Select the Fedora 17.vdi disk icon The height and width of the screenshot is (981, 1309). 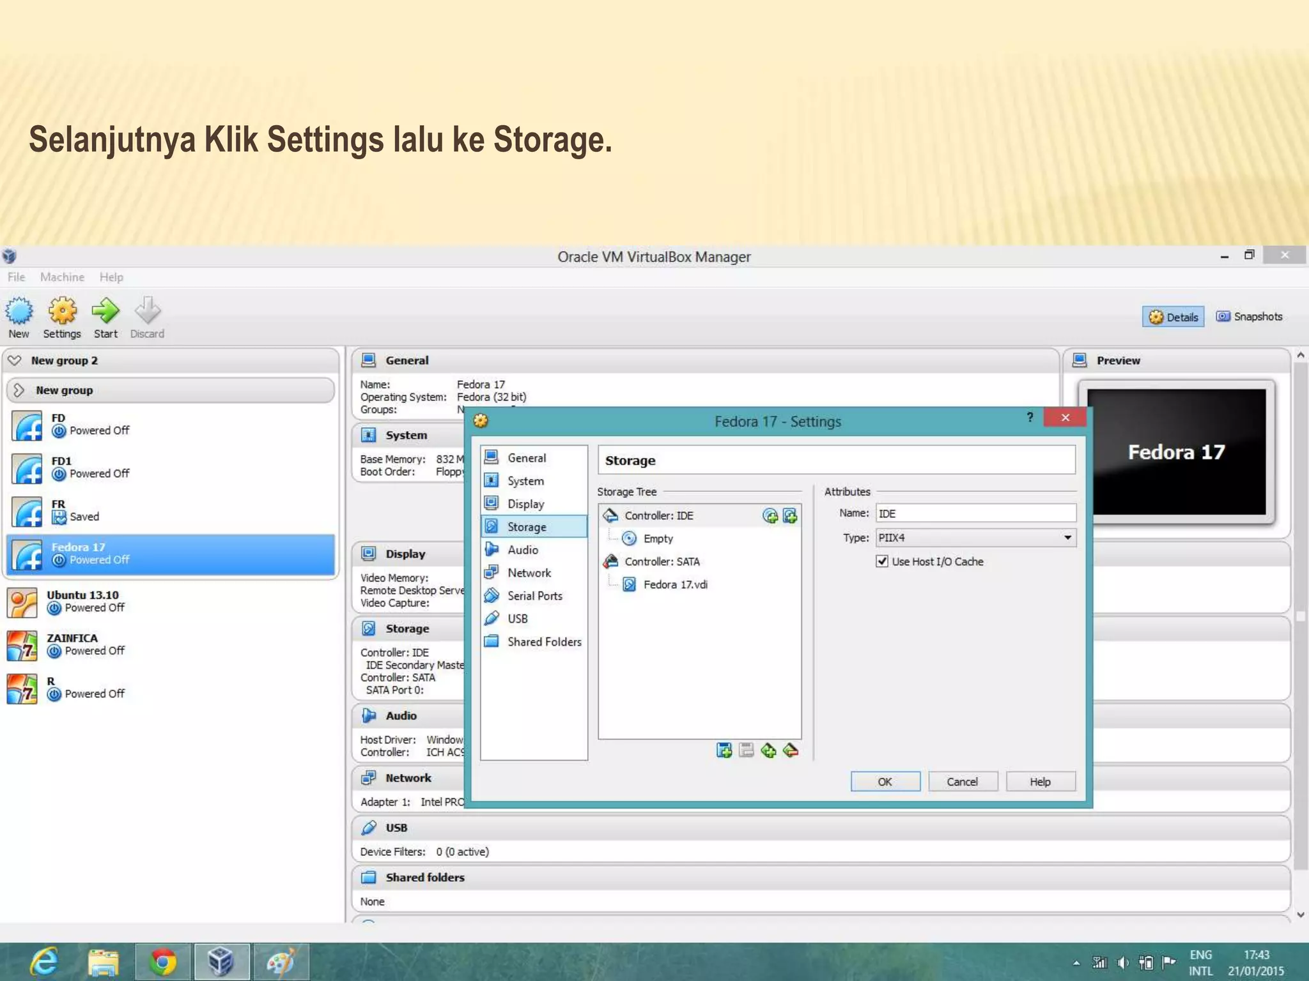pos(629,584)
